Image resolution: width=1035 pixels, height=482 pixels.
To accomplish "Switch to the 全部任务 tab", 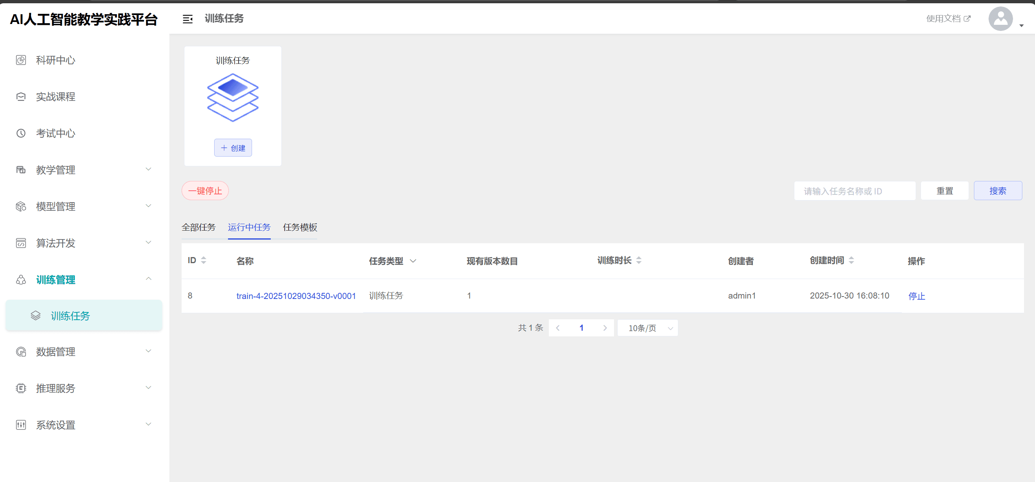I will (x=198, y=227).
